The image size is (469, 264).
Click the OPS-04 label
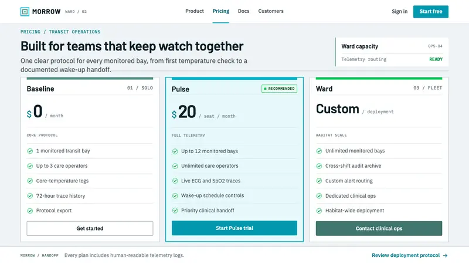point(435,46)
